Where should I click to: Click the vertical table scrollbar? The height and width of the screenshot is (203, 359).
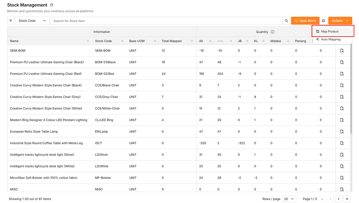(x=351, y=89)
